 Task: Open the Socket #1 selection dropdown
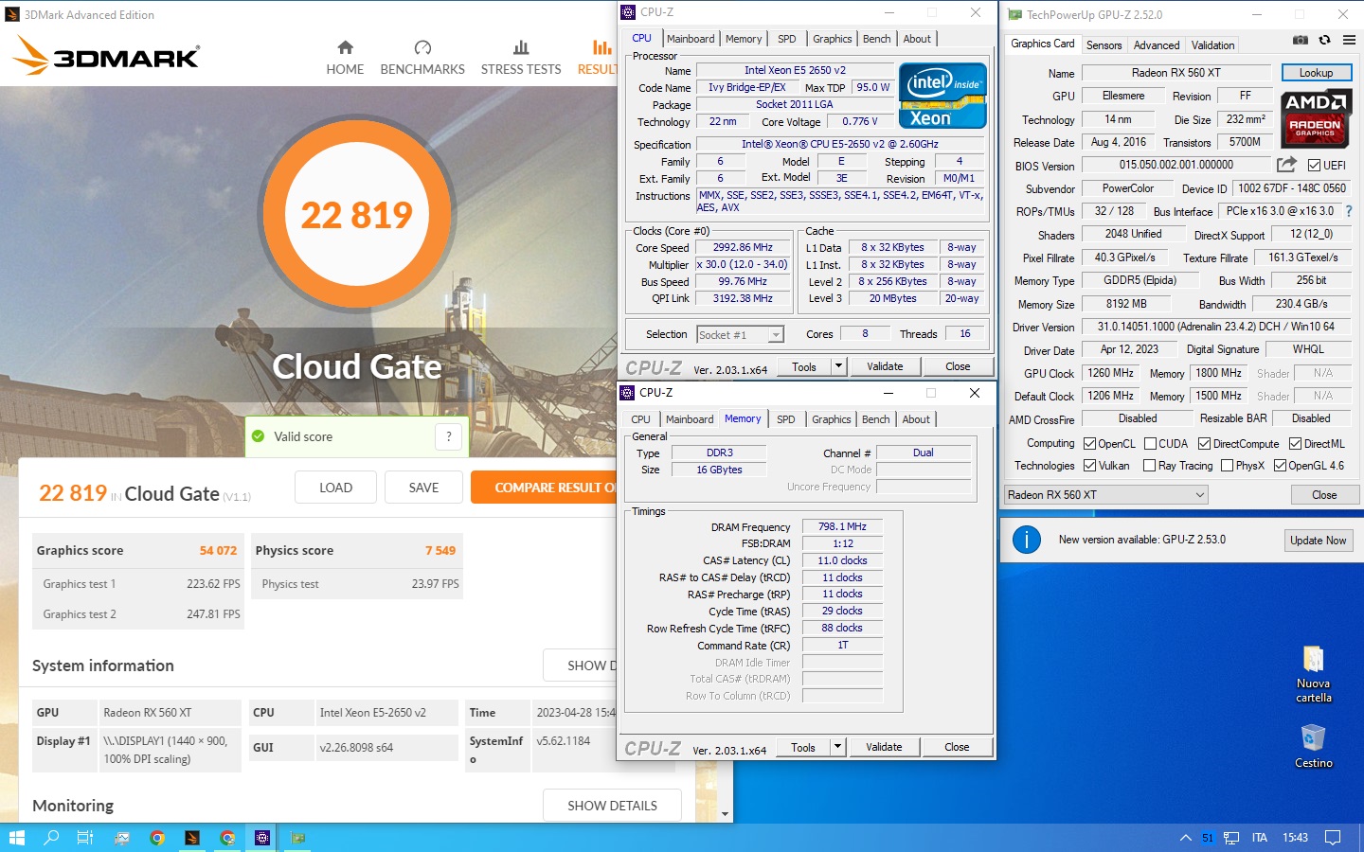(740, 334)
